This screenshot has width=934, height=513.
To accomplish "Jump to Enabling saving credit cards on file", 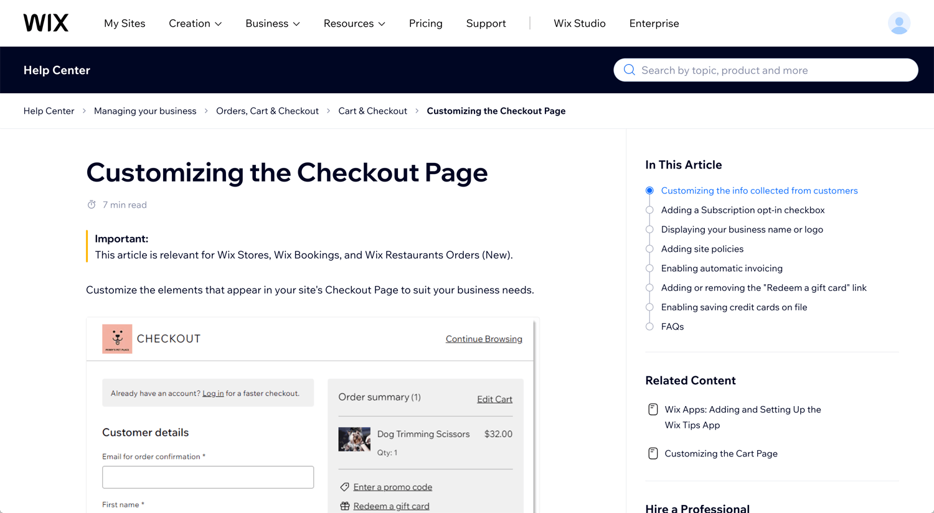I will [734, 307].
